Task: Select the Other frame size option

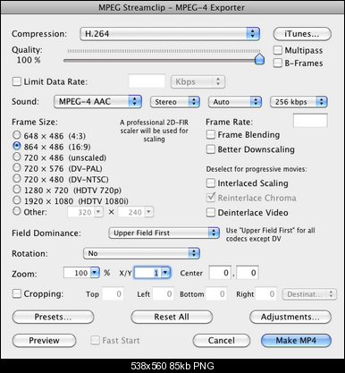Action: click(x=17, y=211)
